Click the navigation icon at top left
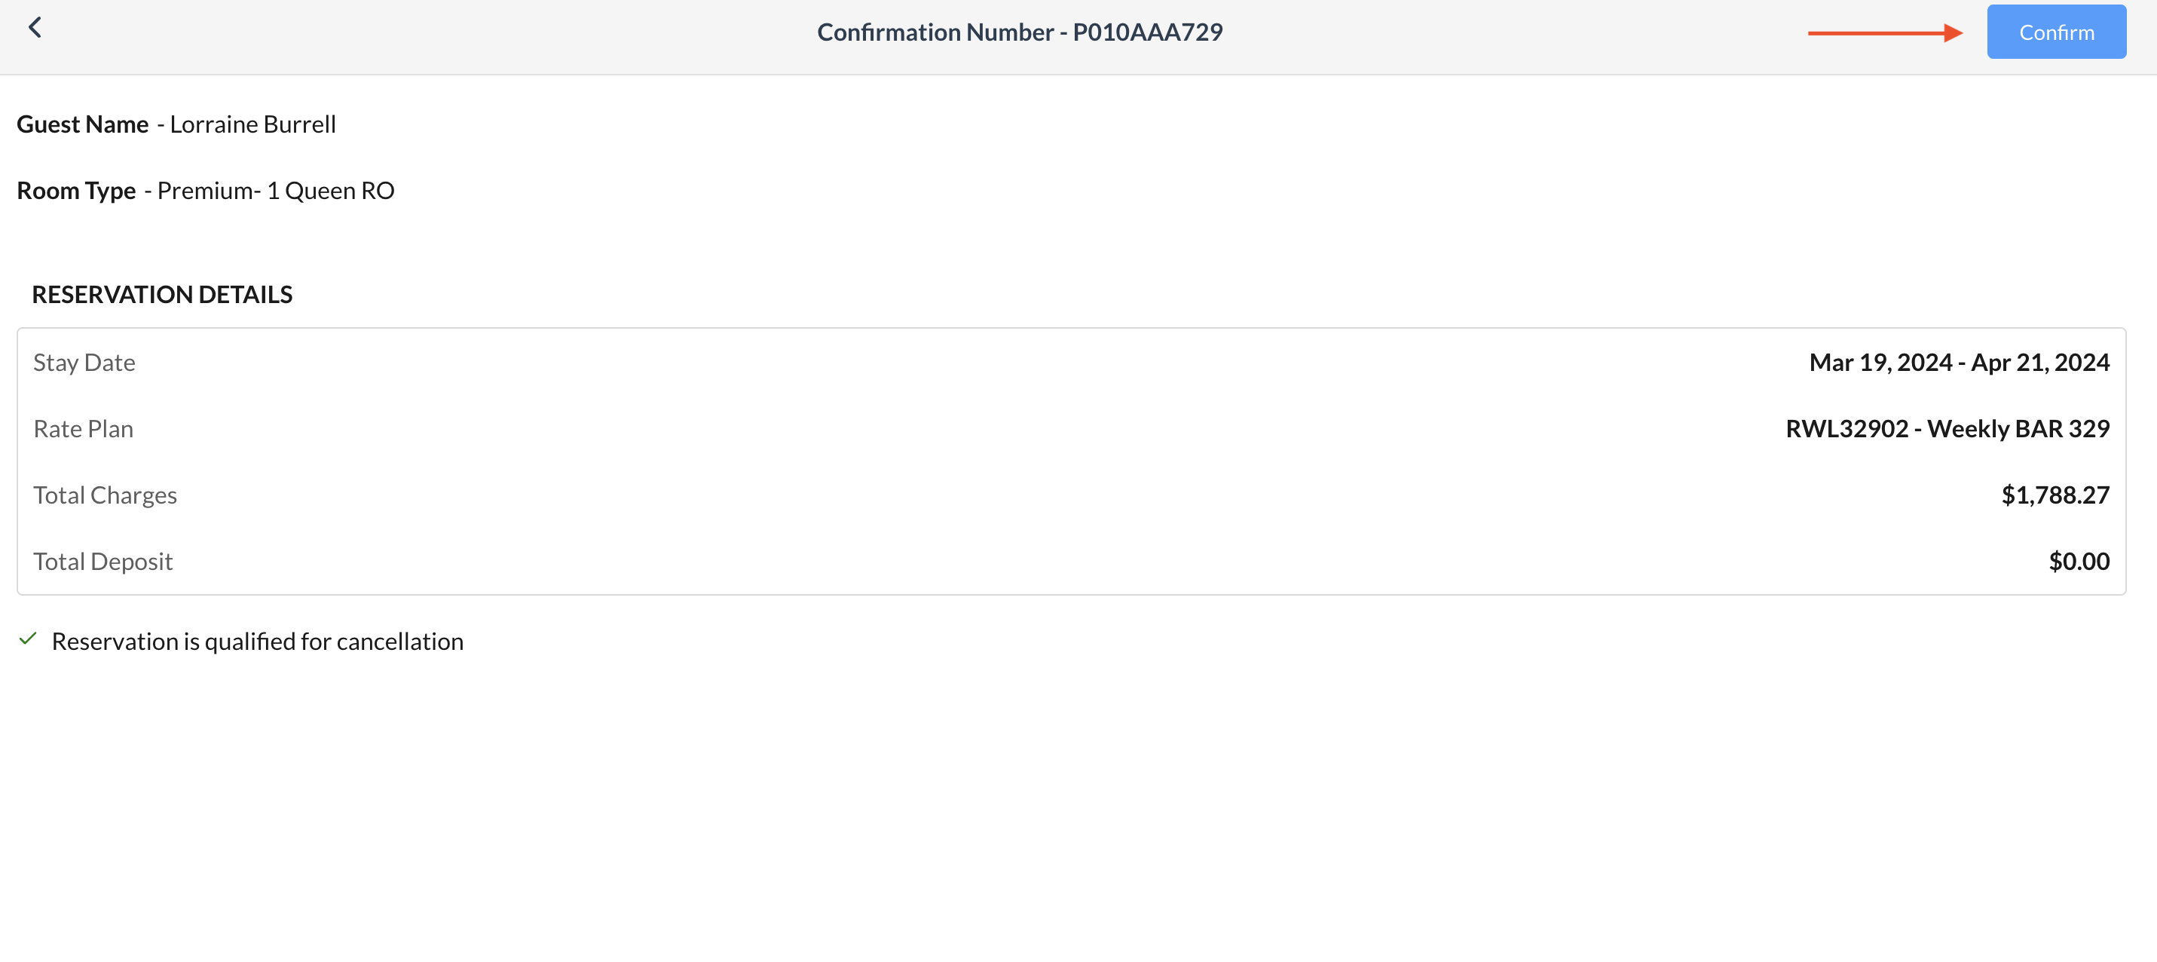The height and width of the screenshot is (962, 2157). pyautogui.click(x=35, y=28)
